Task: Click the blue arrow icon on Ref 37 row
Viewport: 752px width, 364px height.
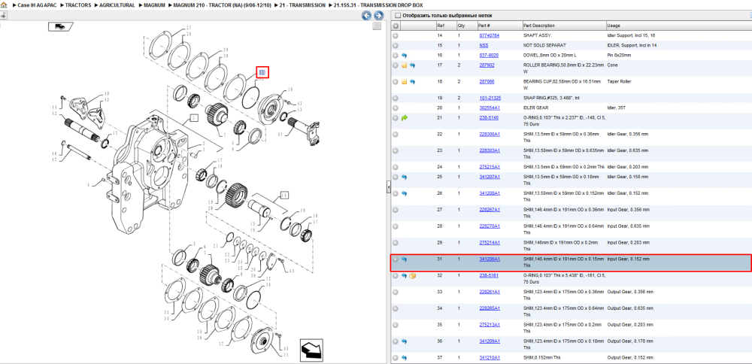Action: coord(405,358)
